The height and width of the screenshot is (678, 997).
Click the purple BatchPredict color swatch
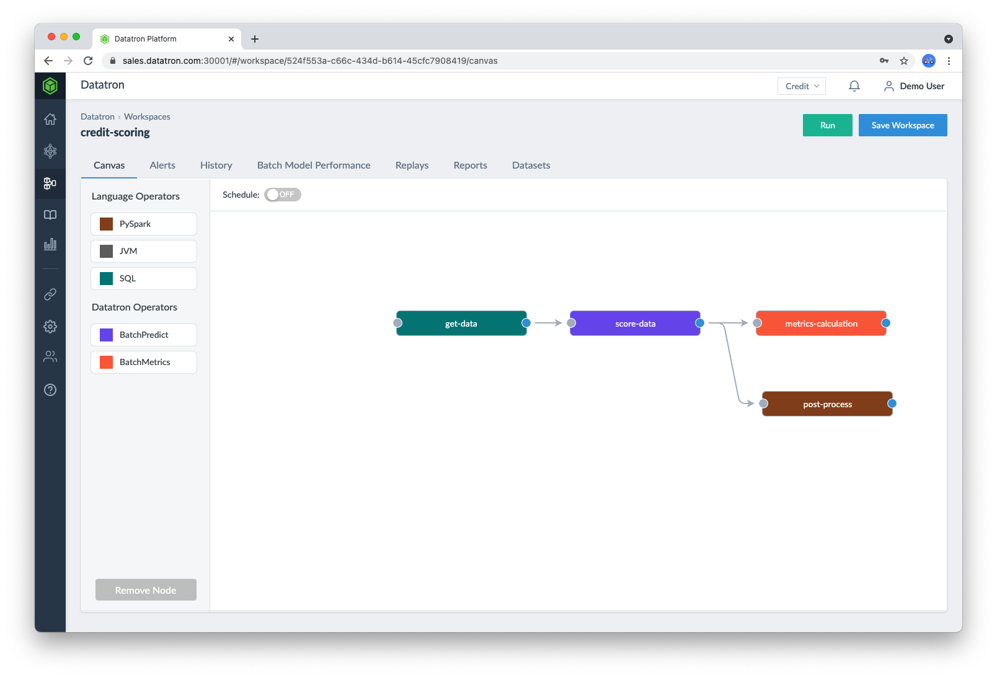[x=107, y=335]
